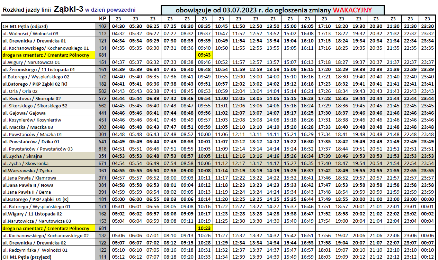438x260 pixels.
Task: Click stop 'ul. Żeromskiego / 11 Listopada 01'
Action: pos(39,69)
